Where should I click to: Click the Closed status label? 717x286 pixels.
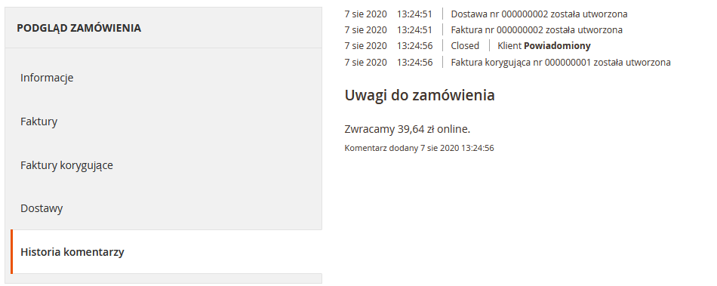465,46
